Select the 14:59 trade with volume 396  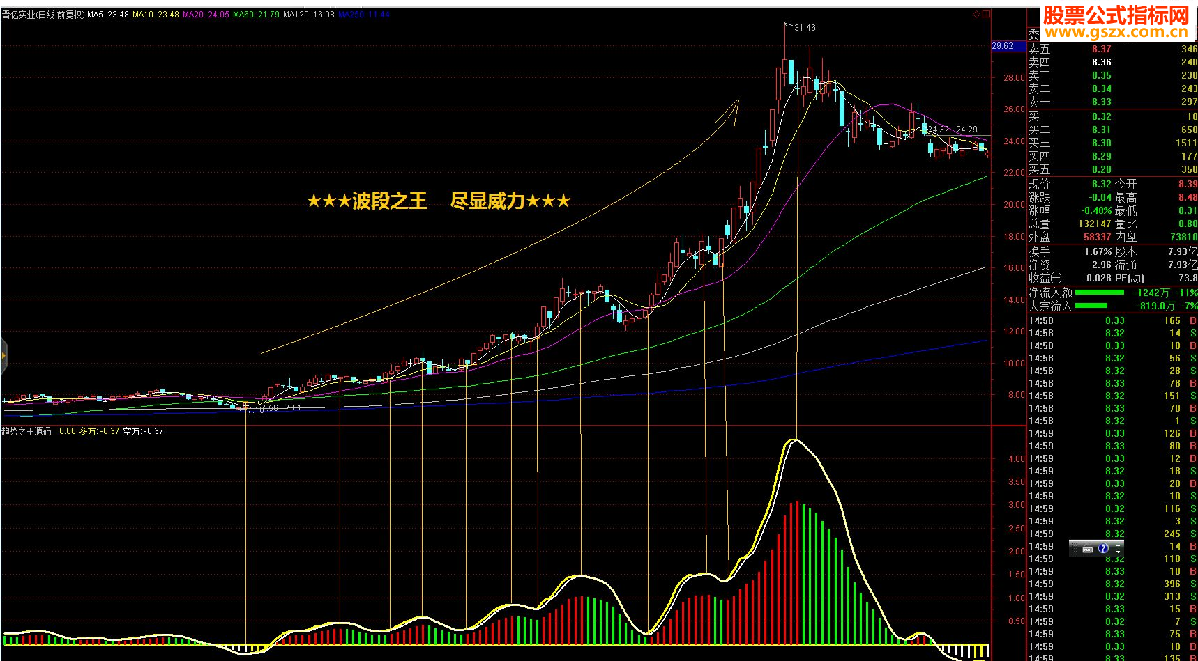1112,584
